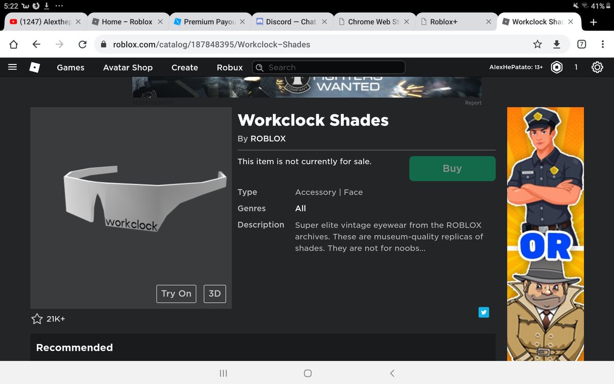Image resolution: width=614 pixels, height=384 pixels.
Task: Tap the Android back button
Action: [x=392, y=373]
